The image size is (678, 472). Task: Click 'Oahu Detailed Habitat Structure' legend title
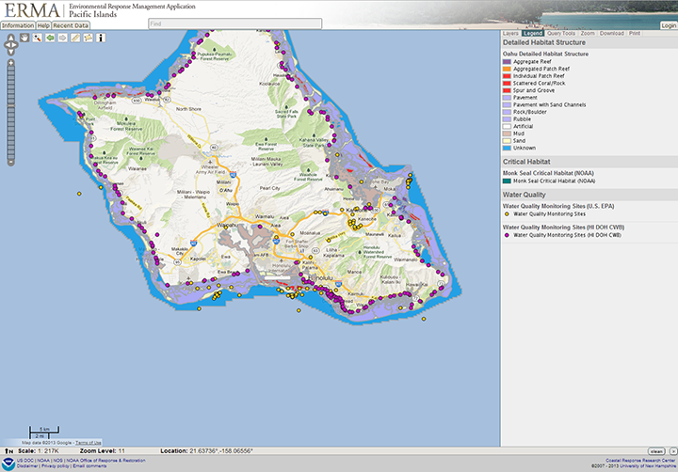pyautogui.click(x=545, y=54)
